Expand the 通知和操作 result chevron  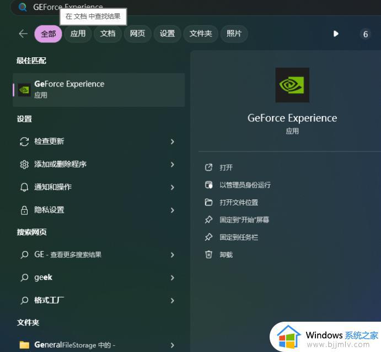pyautogui.click(x=172, y=187)
